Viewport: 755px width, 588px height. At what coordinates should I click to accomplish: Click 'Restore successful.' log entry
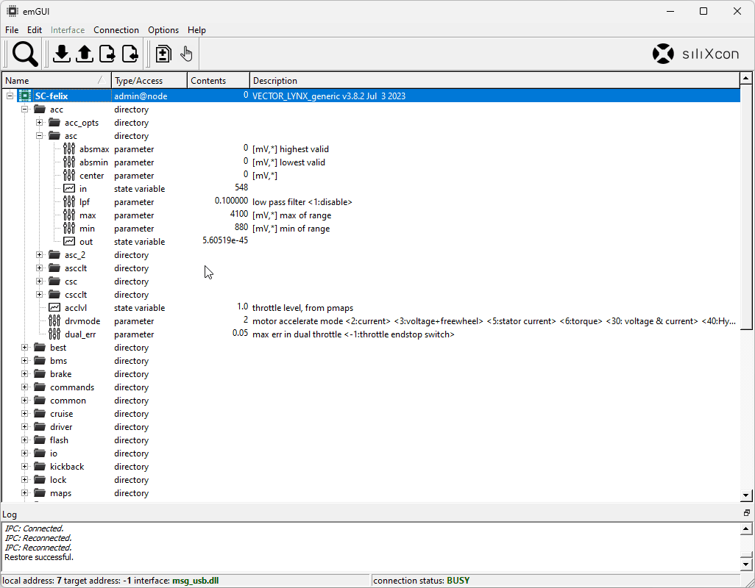tap(39, 557)
